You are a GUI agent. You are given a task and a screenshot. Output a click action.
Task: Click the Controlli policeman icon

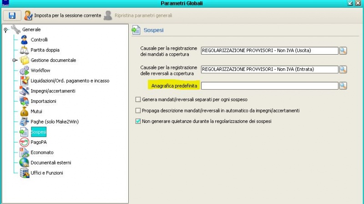[x=24, y=40]
